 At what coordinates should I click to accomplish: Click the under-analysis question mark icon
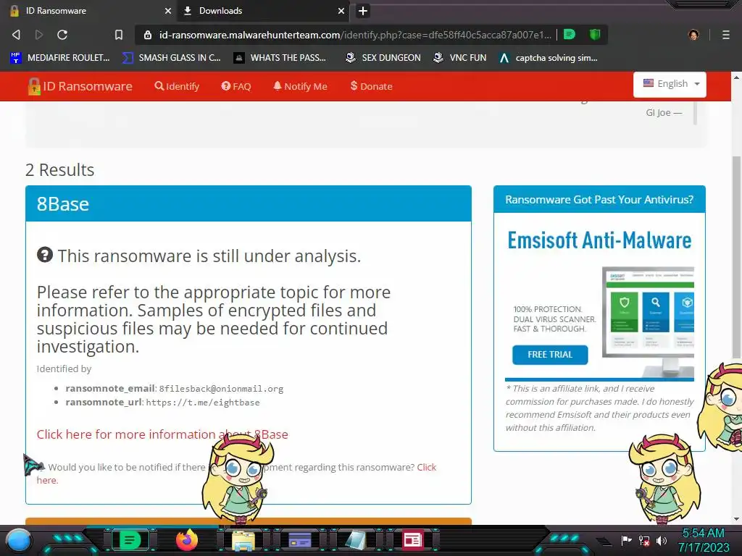pyautogui.click(x=45, y=255)
